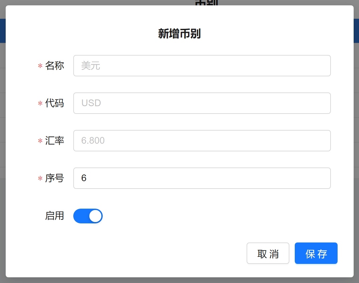
Task: Click the 名称 input field
Action: (202, 66)
